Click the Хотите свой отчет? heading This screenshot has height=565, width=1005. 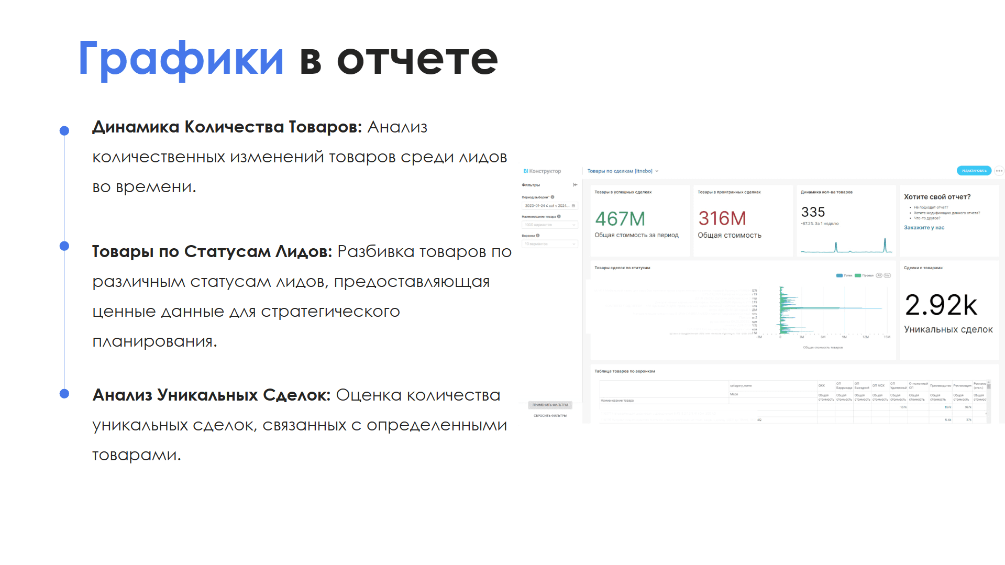937,197
